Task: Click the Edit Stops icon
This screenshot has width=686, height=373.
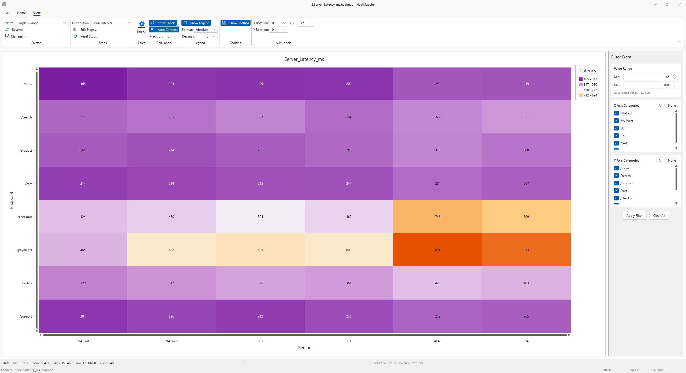Action: tap(75, 29)
